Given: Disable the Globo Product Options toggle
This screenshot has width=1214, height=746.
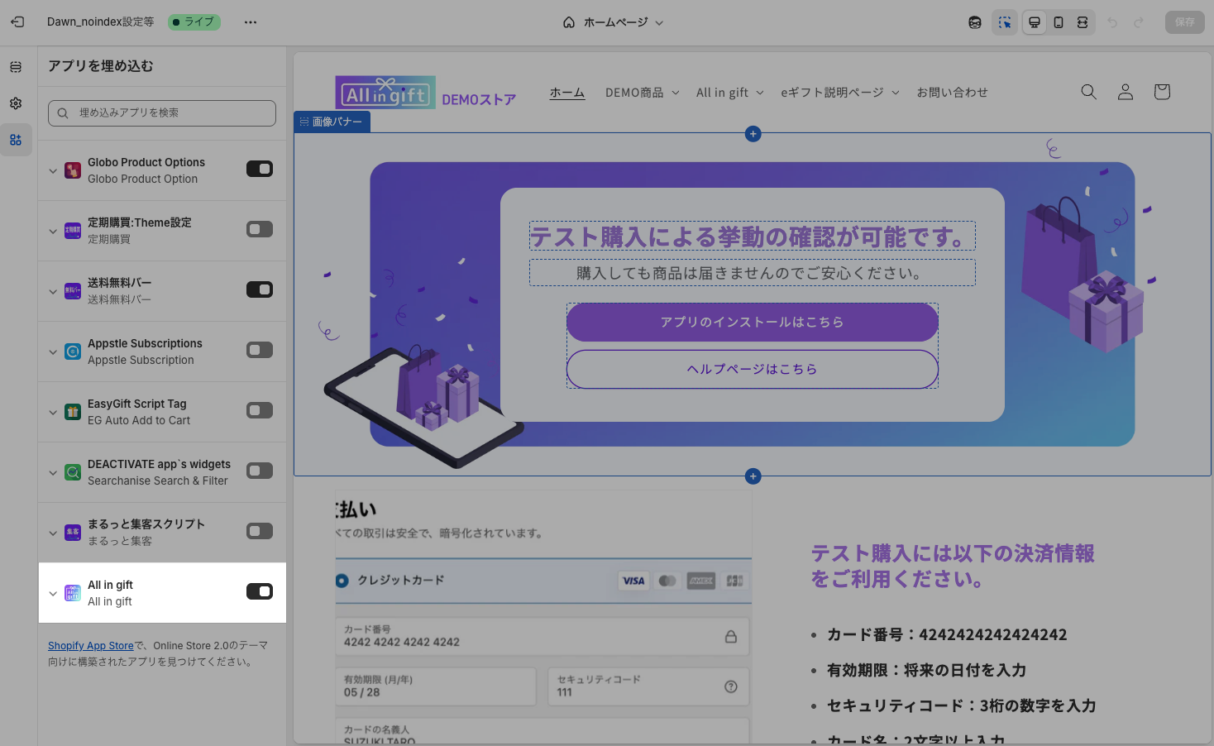Looking at the screenshot, I should pos(260,169).
